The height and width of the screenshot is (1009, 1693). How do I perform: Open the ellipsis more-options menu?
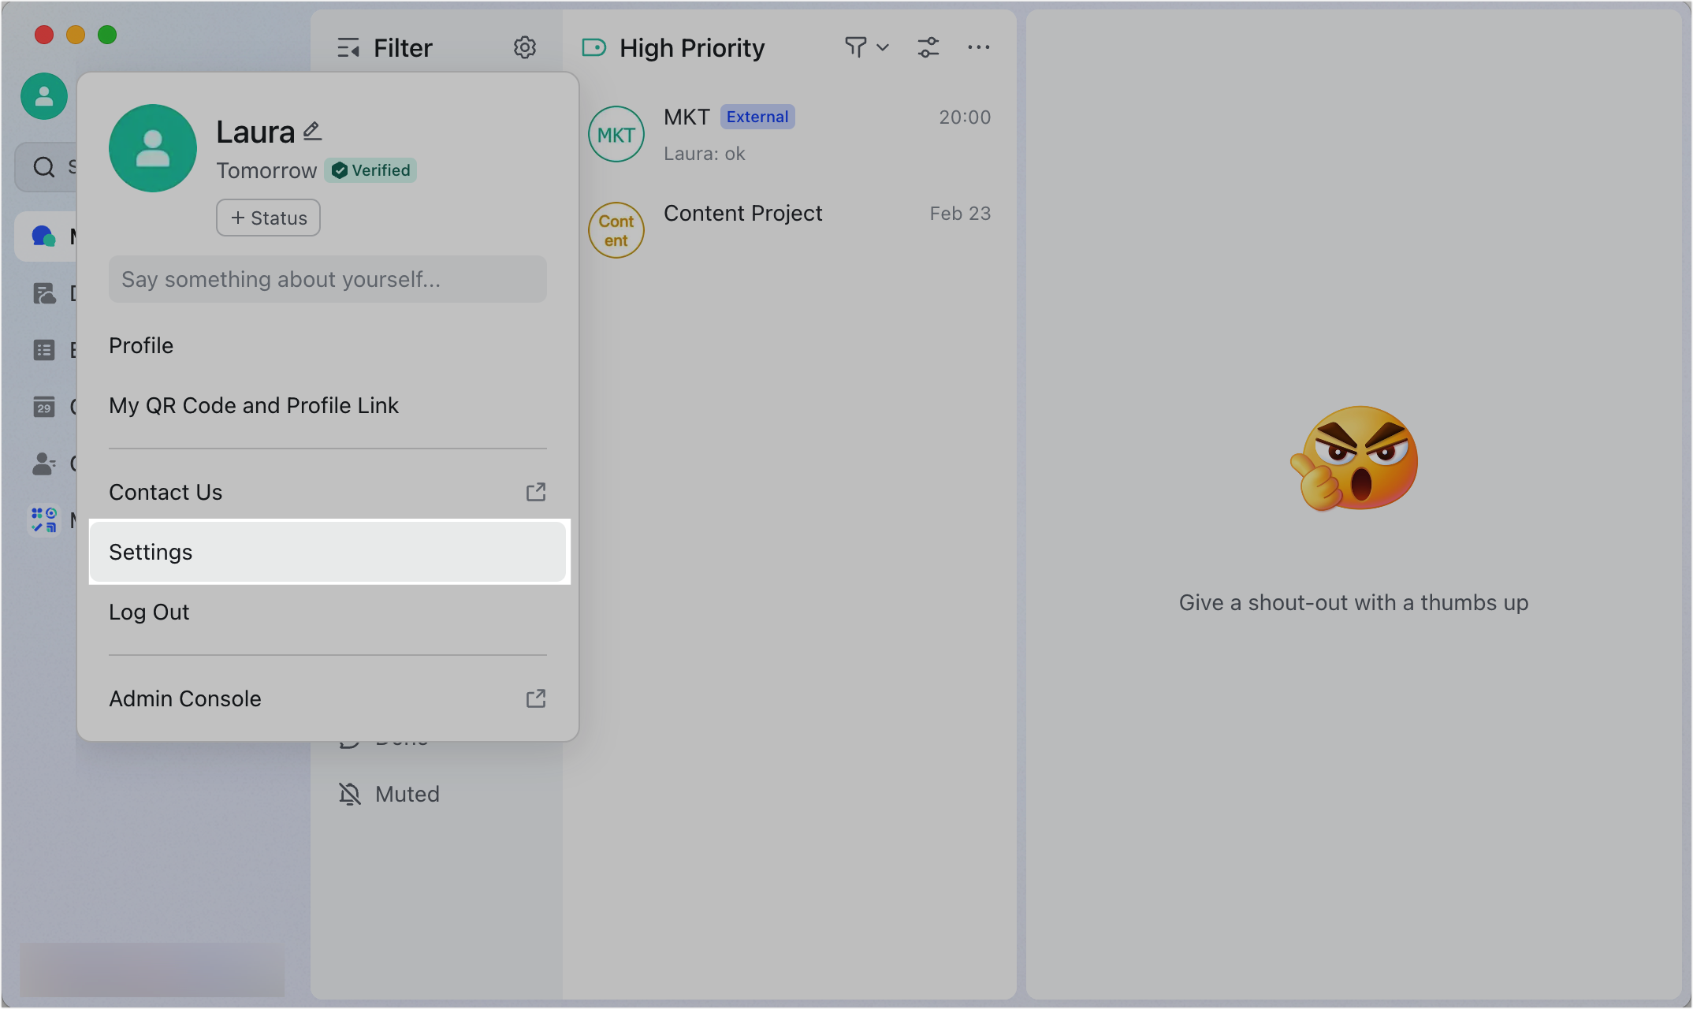tap(978, 47)
